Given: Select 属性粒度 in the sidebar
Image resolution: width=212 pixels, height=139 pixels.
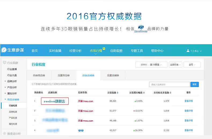Looking at the screenshot, I should point(13,124).
